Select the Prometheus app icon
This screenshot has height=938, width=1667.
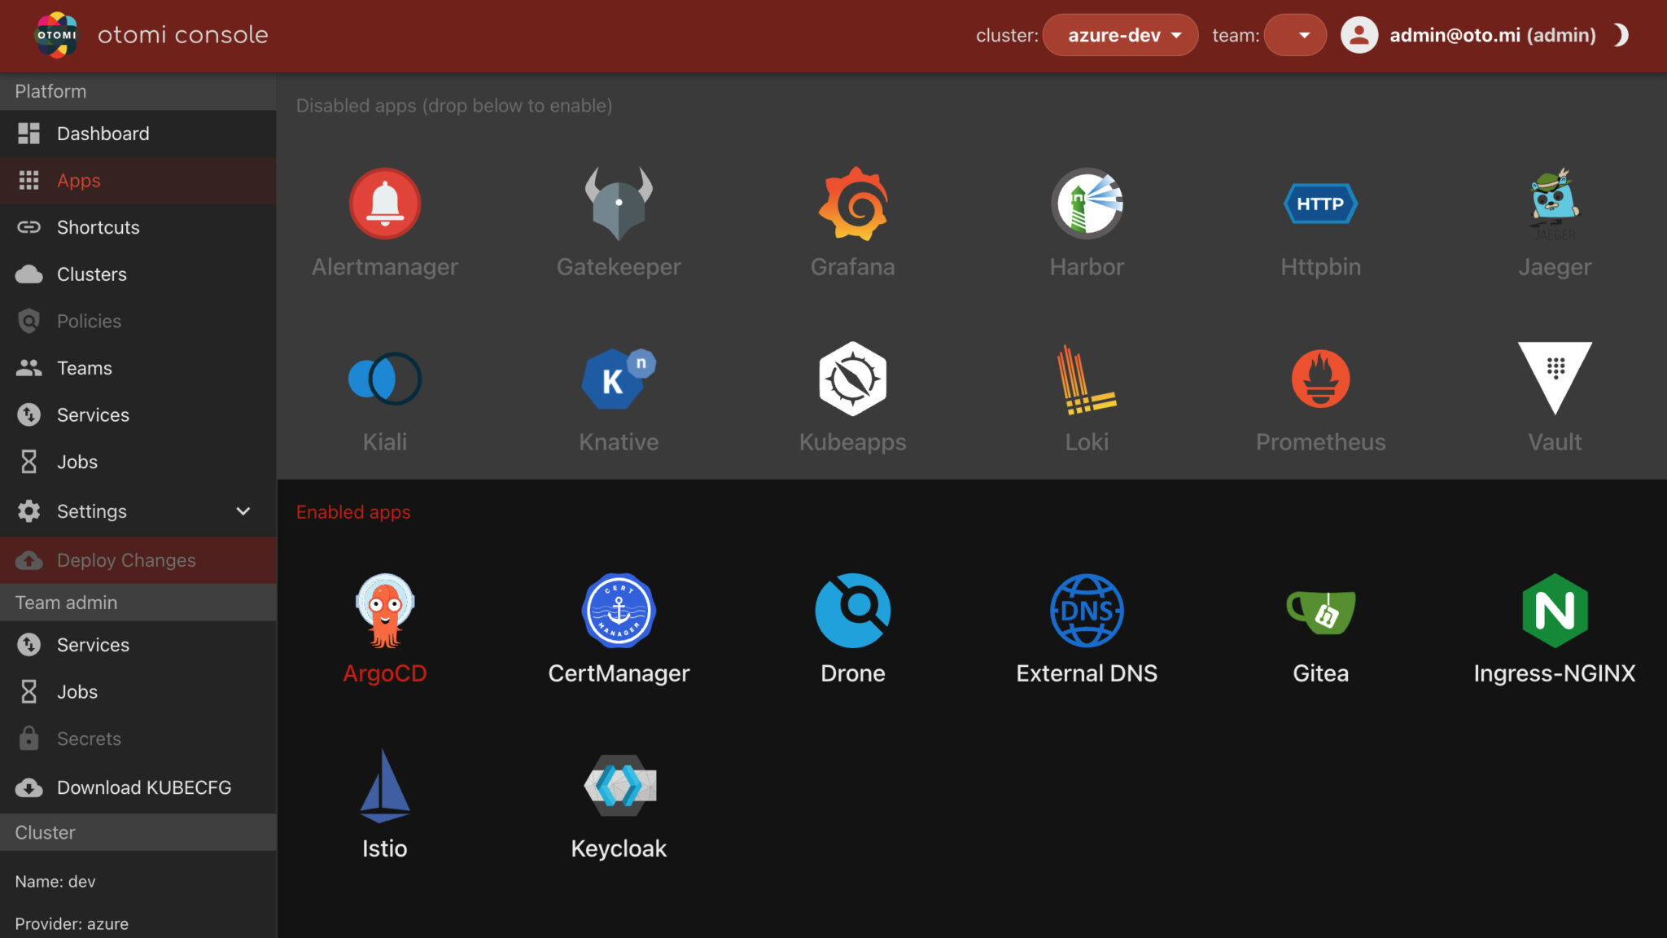click(x=1320, y=379)
